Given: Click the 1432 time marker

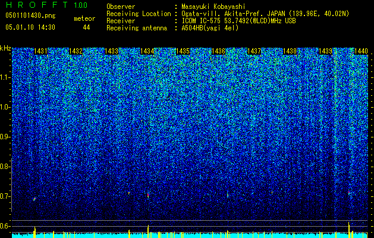Looking at the screenshot, I should 76,51.
